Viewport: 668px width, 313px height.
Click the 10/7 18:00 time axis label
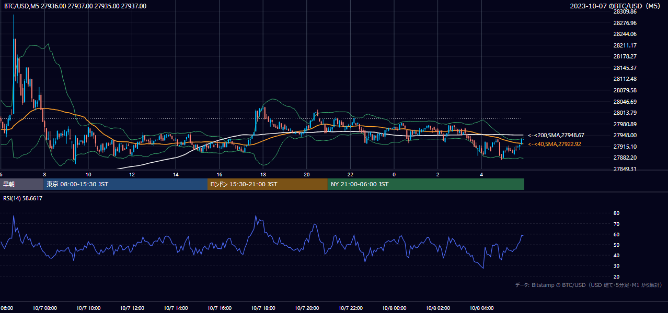point(263,308)
